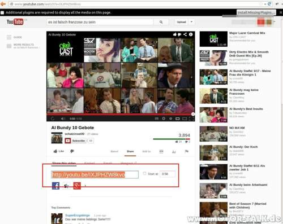Share the video on Google+

pos(77,186)
